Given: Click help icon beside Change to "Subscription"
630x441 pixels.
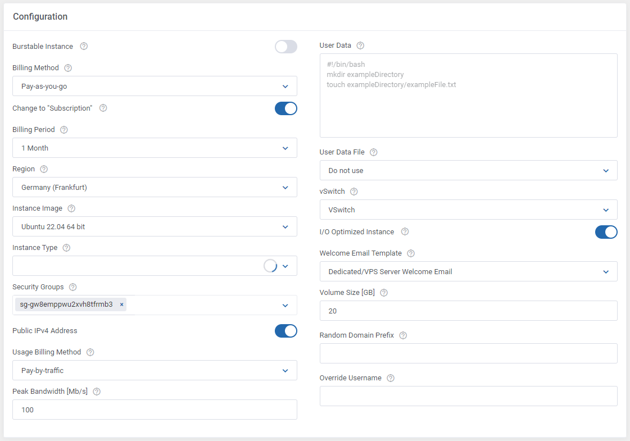Looking at the screenshot, I should pyautogui.click(x=103, y=108).
